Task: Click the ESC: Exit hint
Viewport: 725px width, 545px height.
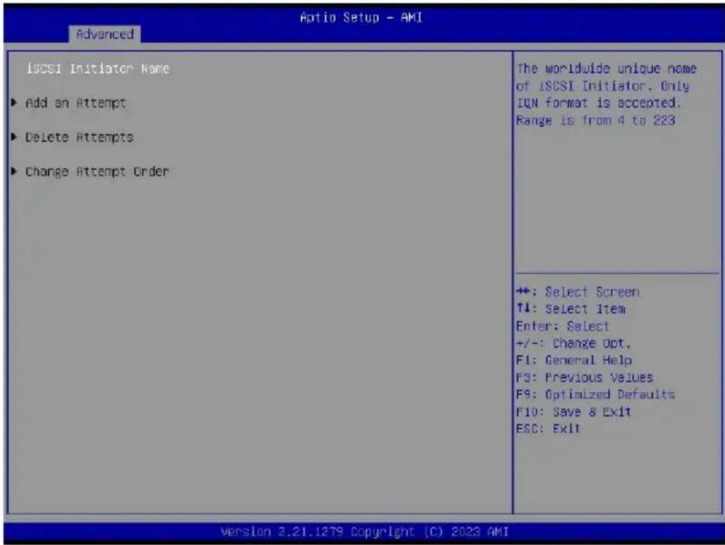Action: tap(548, 429)
